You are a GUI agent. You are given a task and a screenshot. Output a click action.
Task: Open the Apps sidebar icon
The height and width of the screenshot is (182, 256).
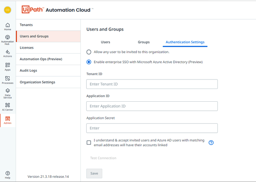click(7, 67)
